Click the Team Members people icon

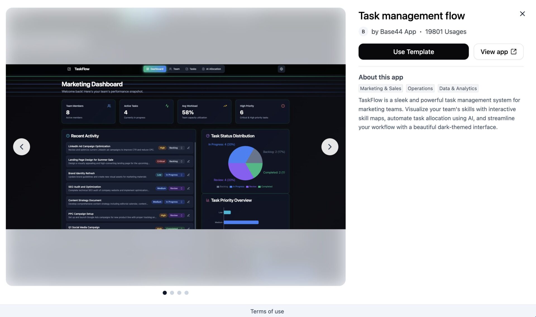point(109,106)
